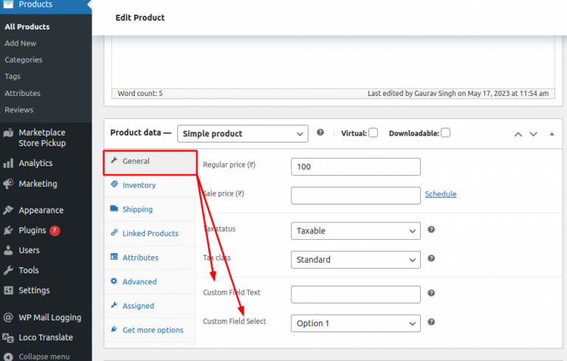The height and width of the screenshot is (361, 567).
Task: Click the Appearance paintbrush icon
Action: coord(8,210)
